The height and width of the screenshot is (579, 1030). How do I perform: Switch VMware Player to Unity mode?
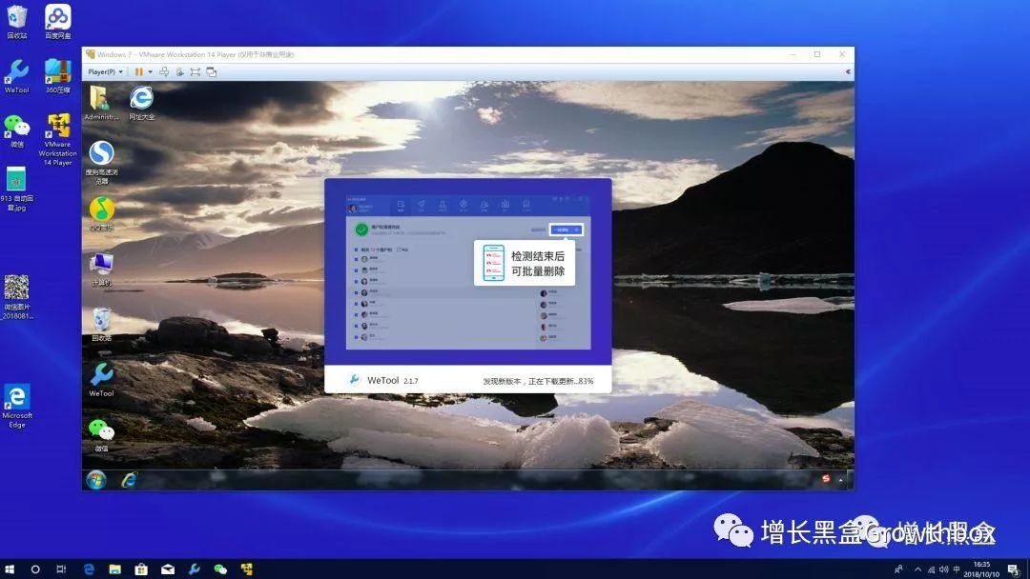point(212,72)
